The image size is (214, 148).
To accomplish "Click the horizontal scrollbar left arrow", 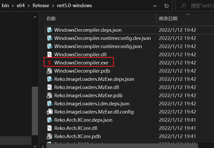I will click(x=43, y=146).
